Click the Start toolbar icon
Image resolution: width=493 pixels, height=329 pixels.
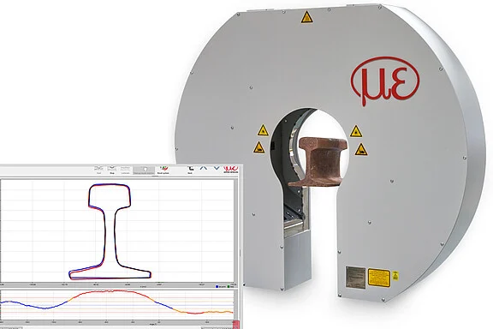click(98, 170)
